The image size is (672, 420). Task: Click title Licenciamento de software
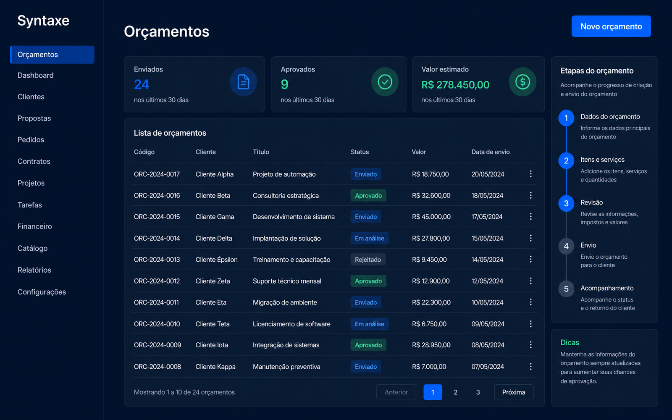click(291, 324)
